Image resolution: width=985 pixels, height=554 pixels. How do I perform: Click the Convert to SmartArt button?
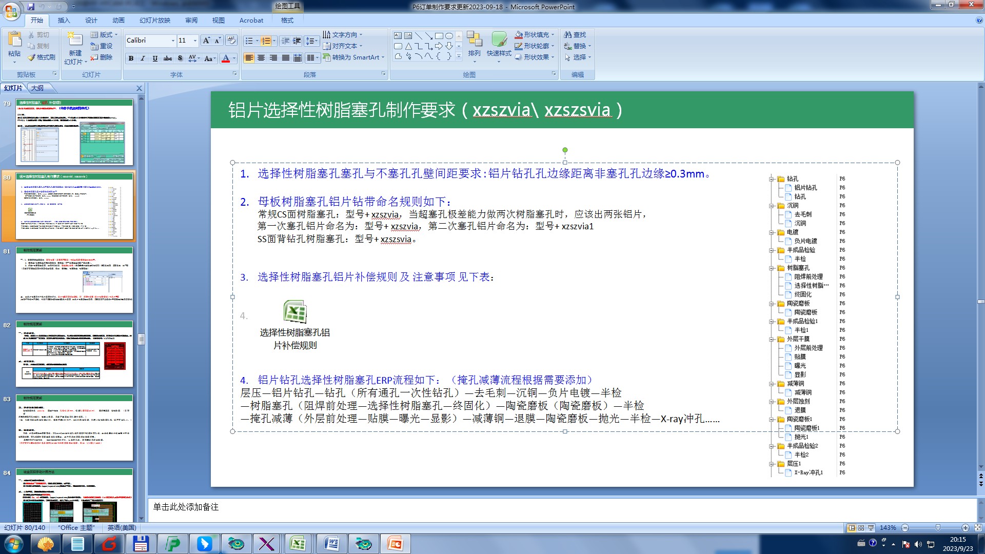pos(353,57)
